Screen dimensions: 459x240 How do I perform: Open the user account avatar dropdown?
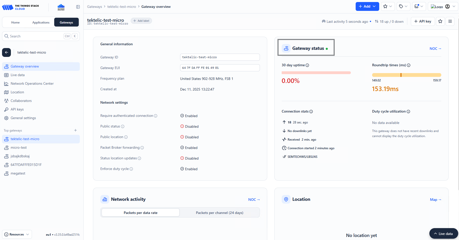tap(447, 6)
